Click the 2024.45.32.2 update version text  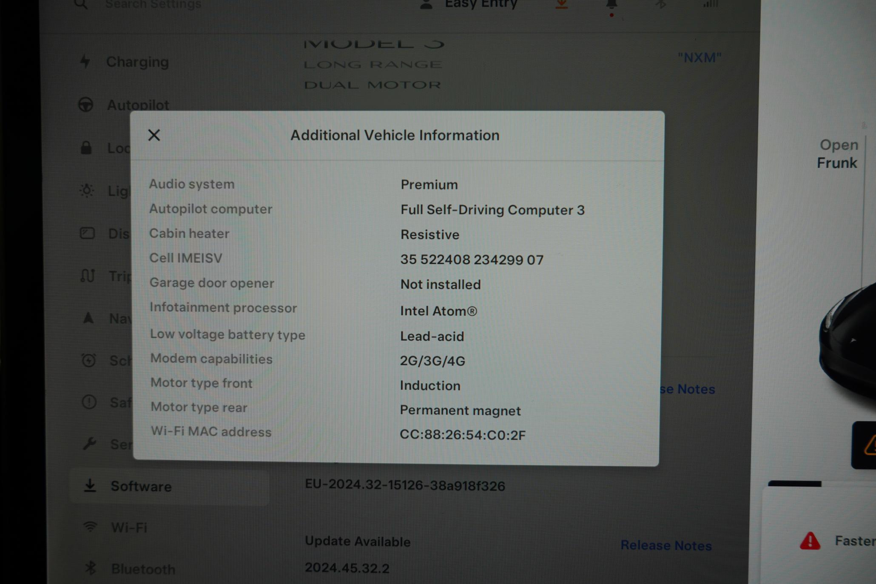tap(347, 568)
